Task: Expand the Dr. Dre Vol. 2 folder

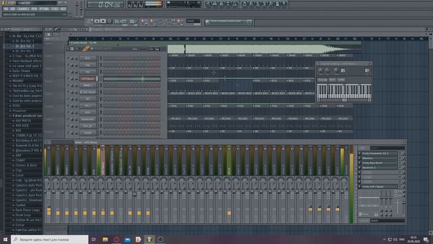Action: [24, 46]
